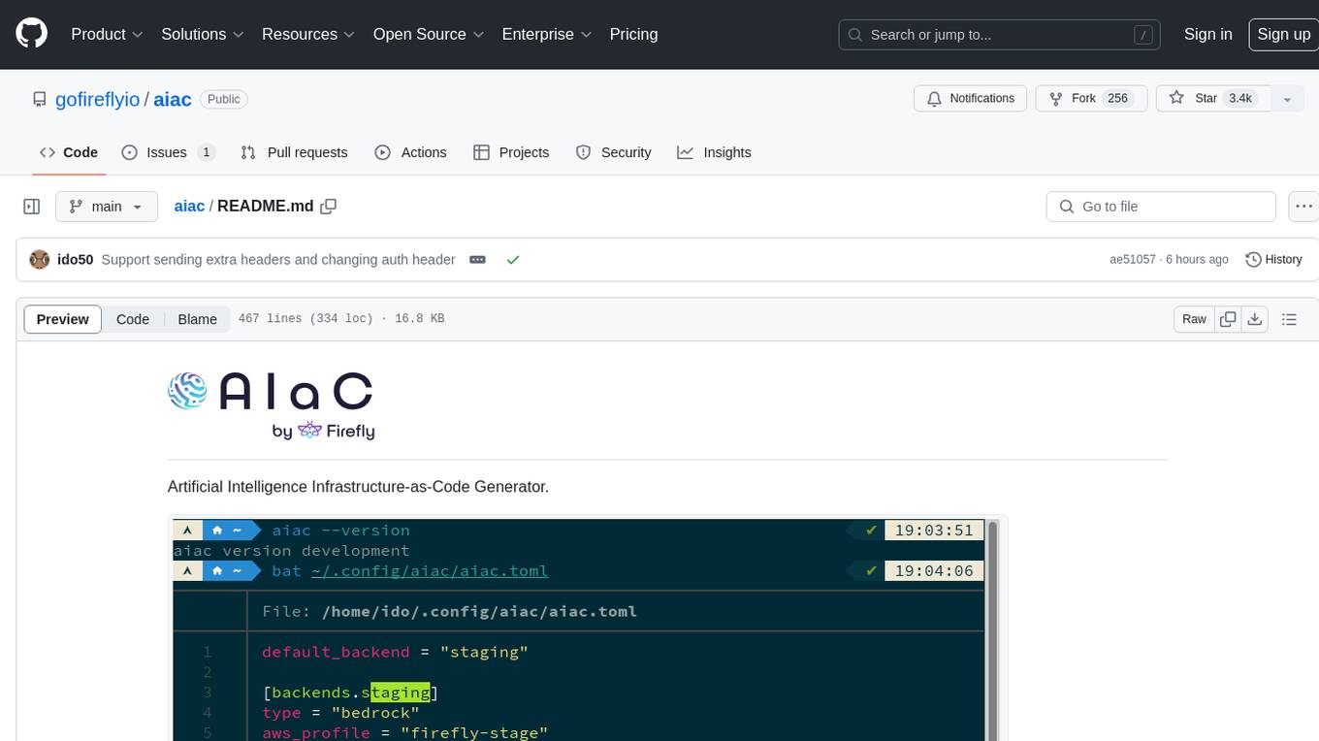
Task: Star the aiac repository
Action: tap(1212, 98)
